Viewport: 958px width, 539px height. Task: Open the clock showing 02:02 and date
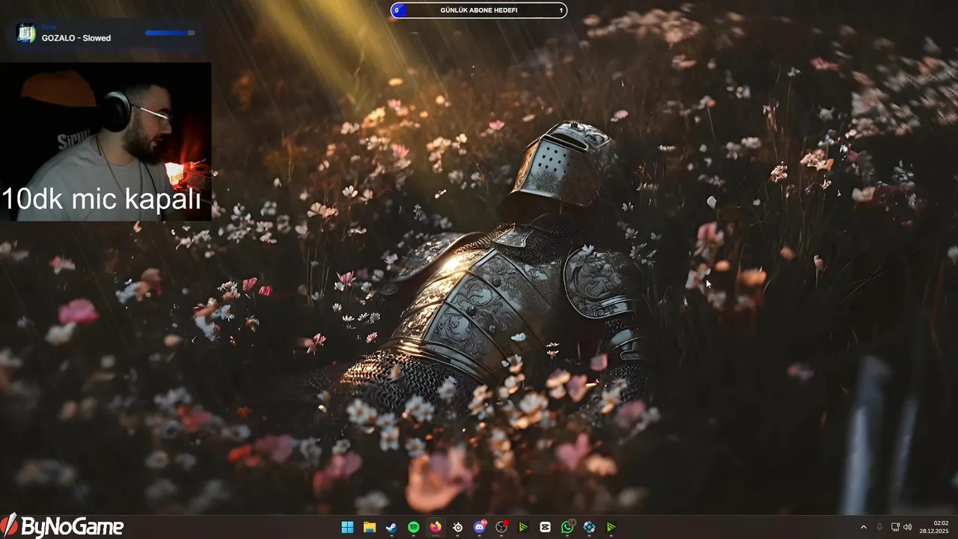tap(934, 527)
